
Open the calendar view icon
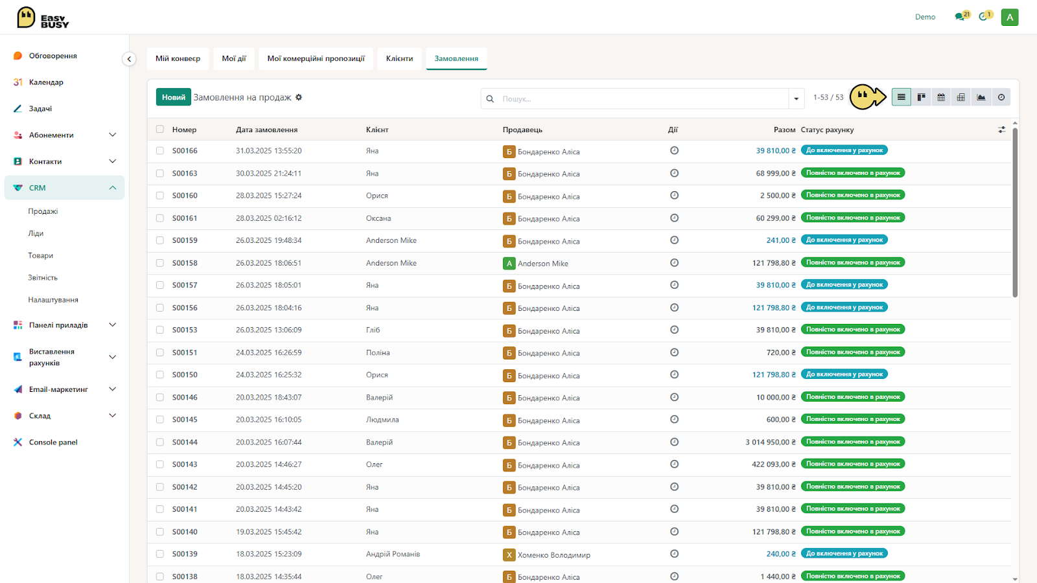click(941, 97)
